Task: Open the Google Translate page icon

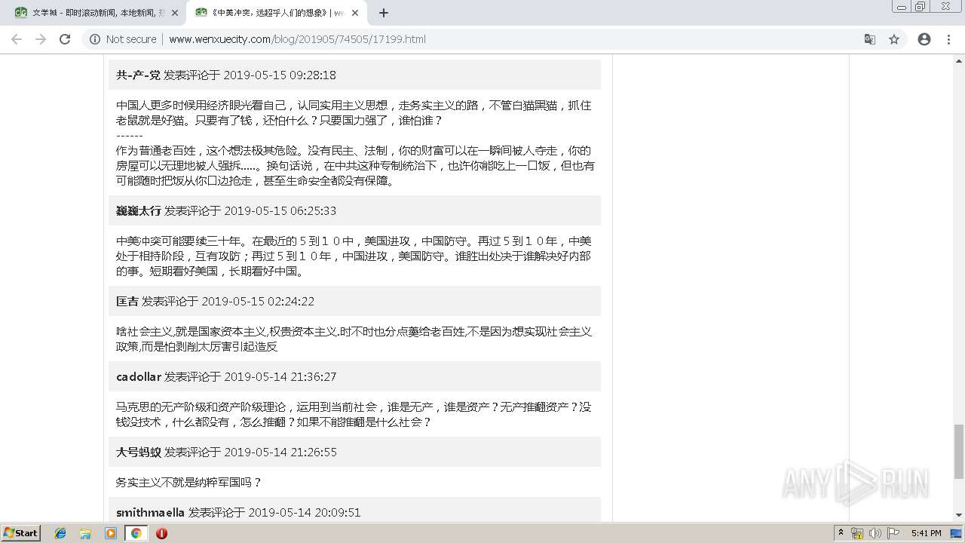Action: pyautogui.click(x=870, y=39)
